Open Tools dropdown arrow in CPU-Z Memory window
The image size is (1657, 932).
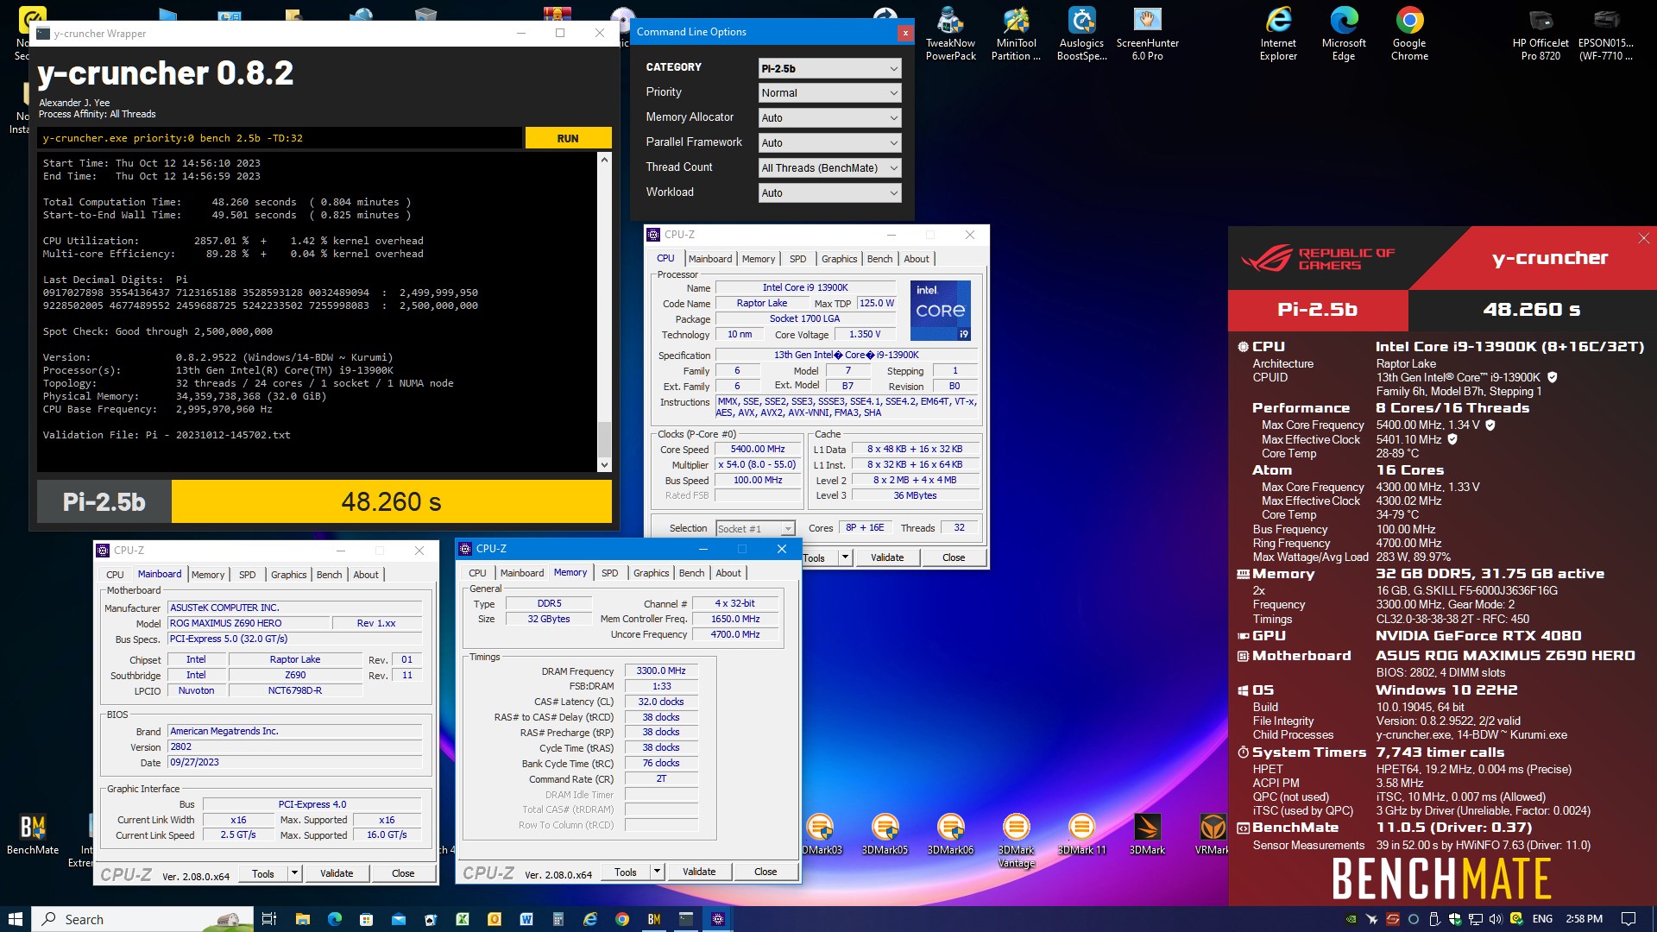[657, 872]
